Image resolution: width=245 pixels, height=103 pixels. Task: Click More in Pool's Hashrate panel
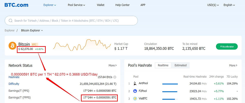pyautogui.click(x=233, y=65)
